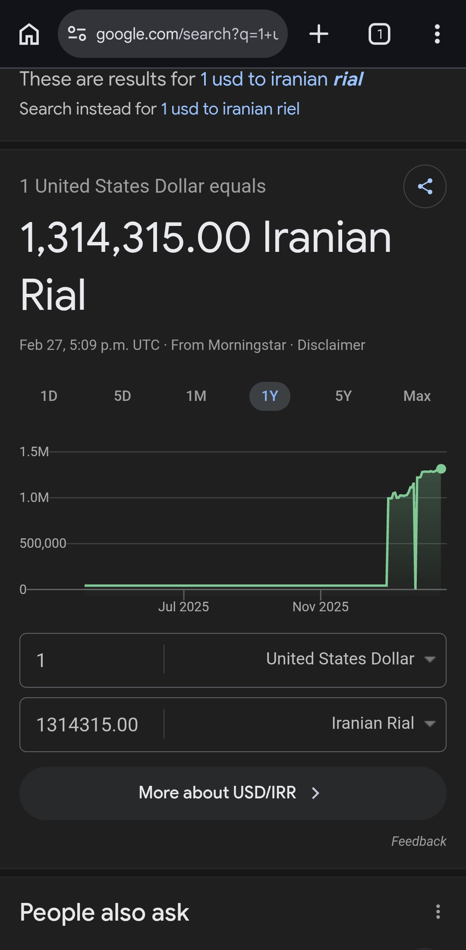Switch chart to 1M range
This screenshot has height=950, width=466.
[196, 396]
